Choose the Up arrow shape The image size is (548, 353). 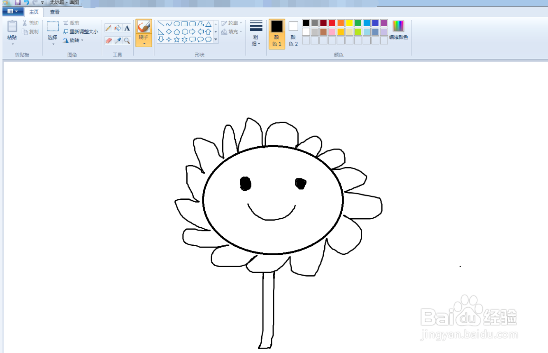[208, 32]
